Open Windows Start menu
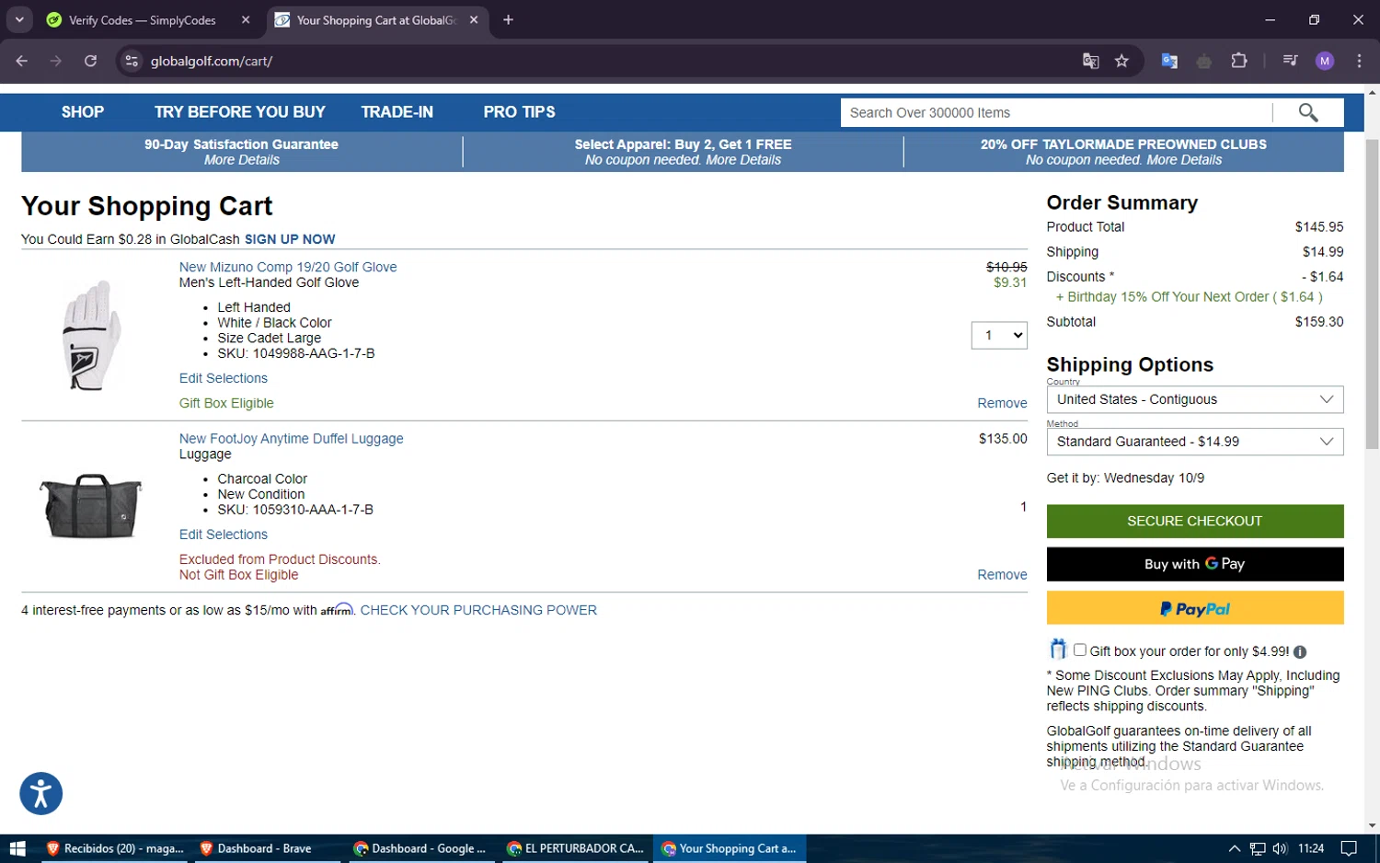Image resolution: width=1380 pixels, height=863 pixels. tap(17, 848)
